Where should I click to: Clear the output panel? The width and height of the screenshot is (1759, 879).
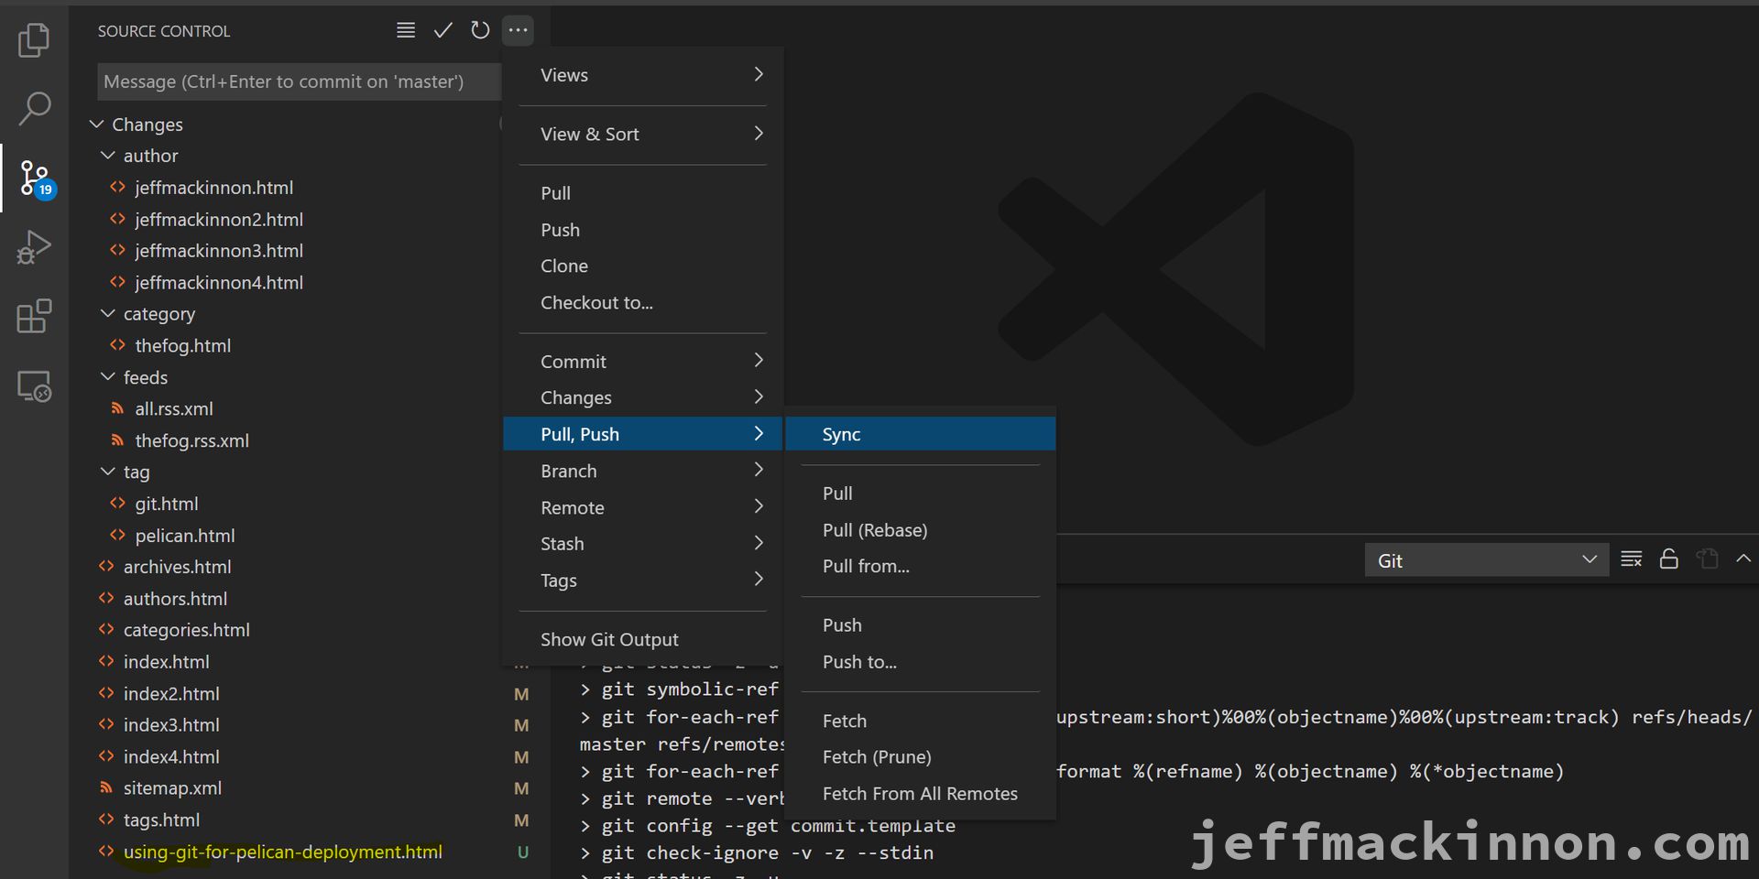(x=1631, y=559)
